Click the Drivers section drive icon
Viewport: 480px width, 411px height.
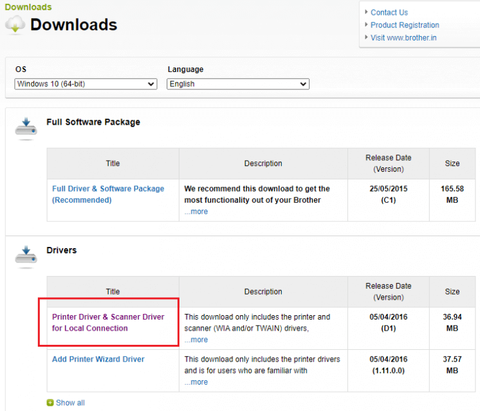26,255
